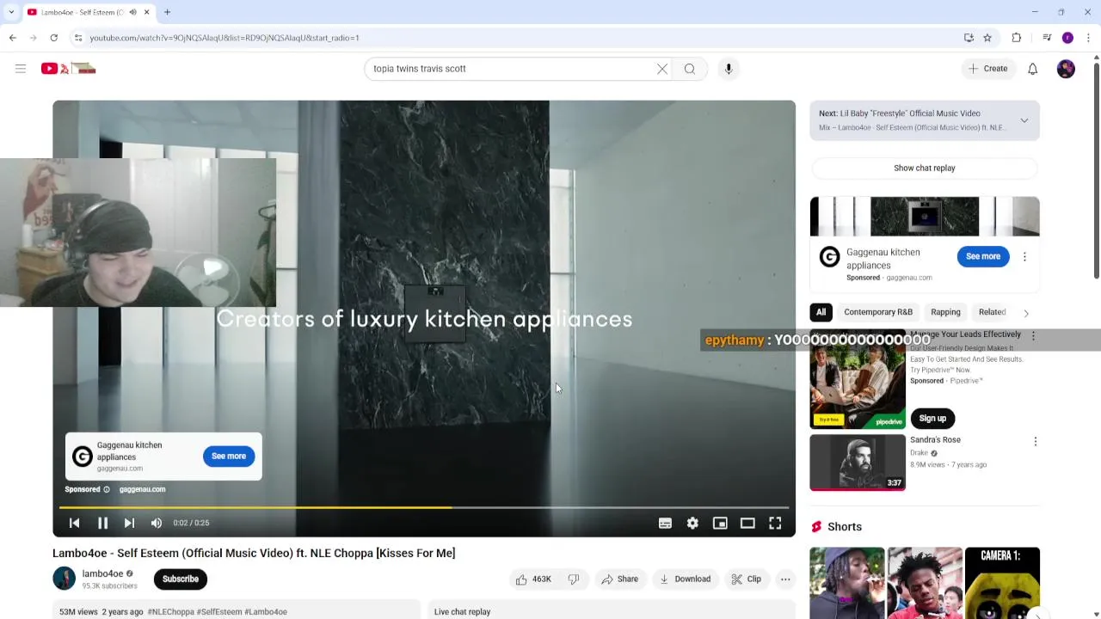Open YouTube notifications bell
This screenshot has height=619, width=1101.
click(1032, 69)
